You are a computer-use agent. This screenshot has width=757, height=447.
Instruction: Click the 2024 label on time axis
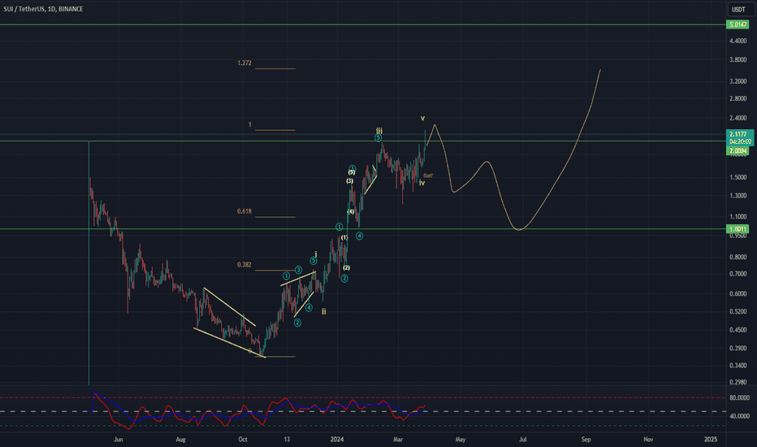(x=337, y=439)
